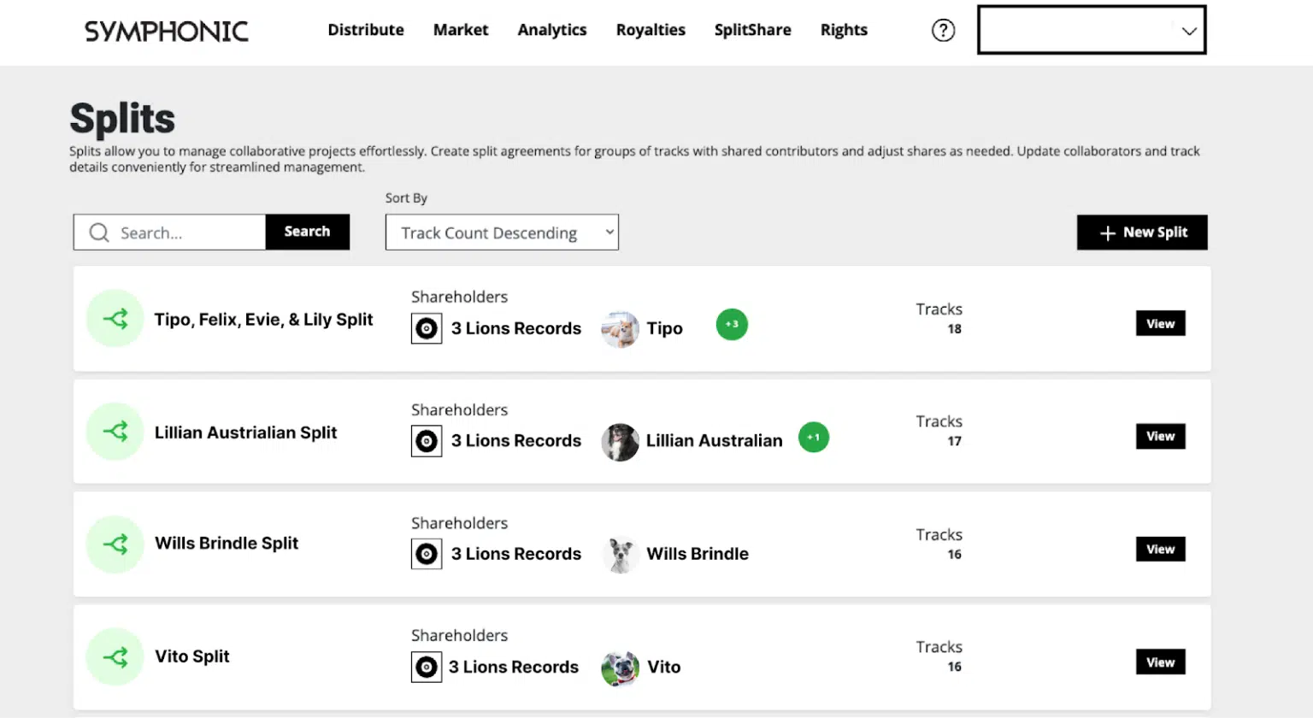1313x718 pixels.
Task: View the Wills Brindle Split
Action: (x=1160, y=550)
